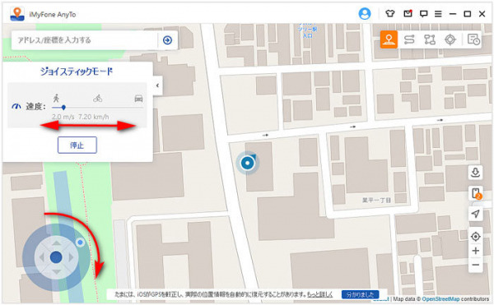Open the mail inbox icon

pos(408,13)
